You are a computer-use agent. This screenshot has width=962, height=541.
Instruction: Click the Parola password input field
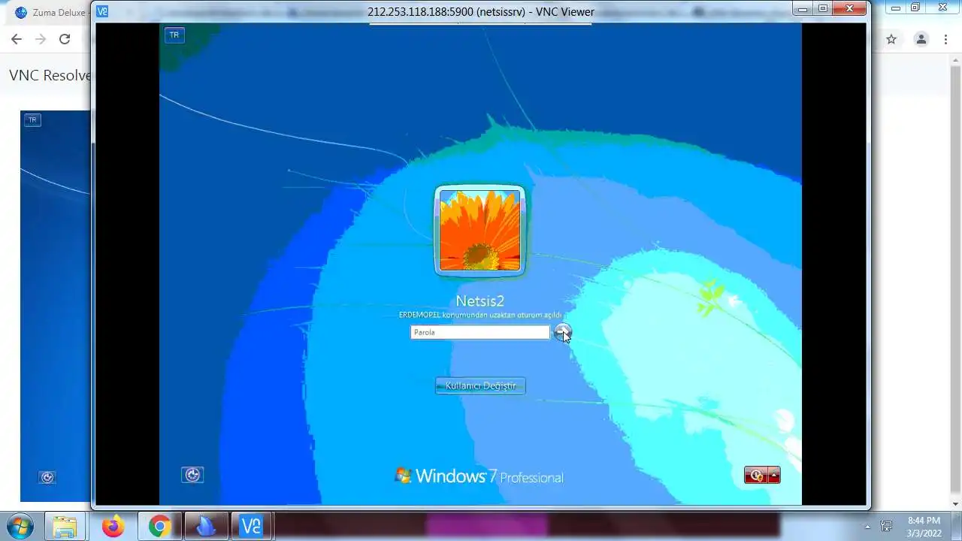click(x=479, y=332)
